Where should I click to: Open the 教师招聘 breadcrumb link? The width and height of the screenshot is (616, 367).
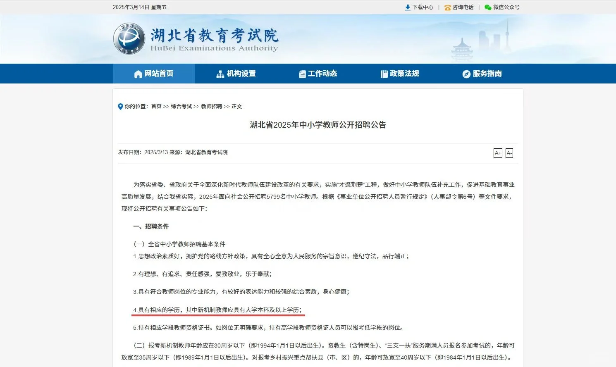pos(212,106)
